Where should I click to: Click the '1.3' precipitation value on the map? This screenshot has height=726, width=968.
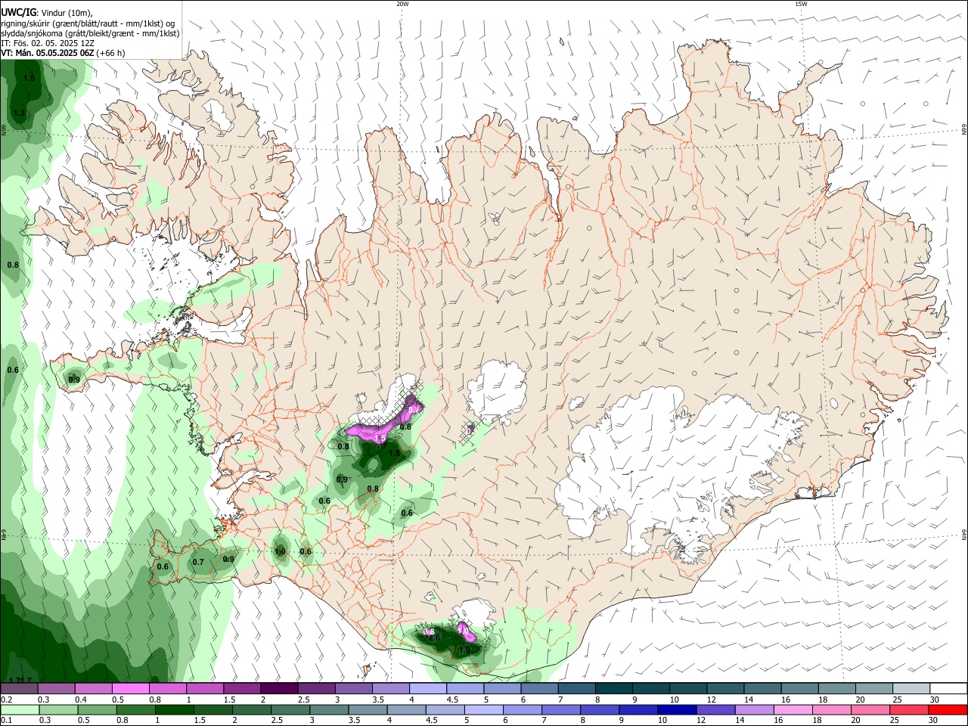pos(20,113)
